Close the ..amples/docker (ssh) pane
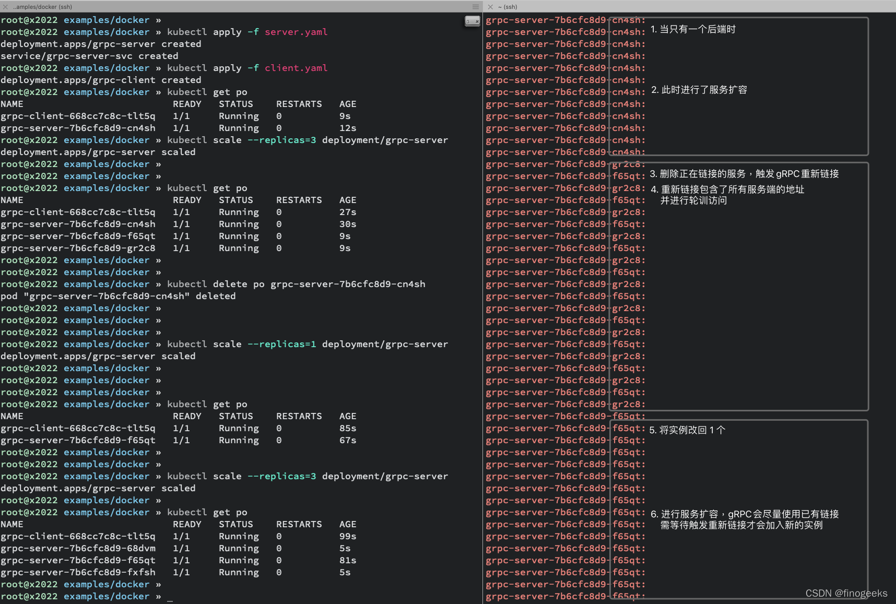Screen dimensions: 896x604 click(x=5, y=7)
